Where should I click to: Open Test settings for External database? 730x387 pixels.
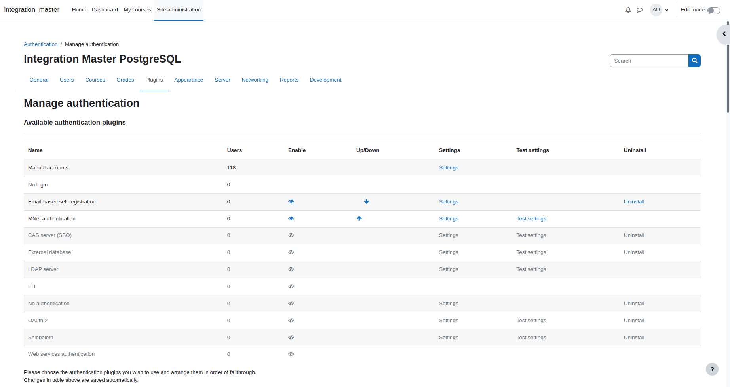point(531,252)
